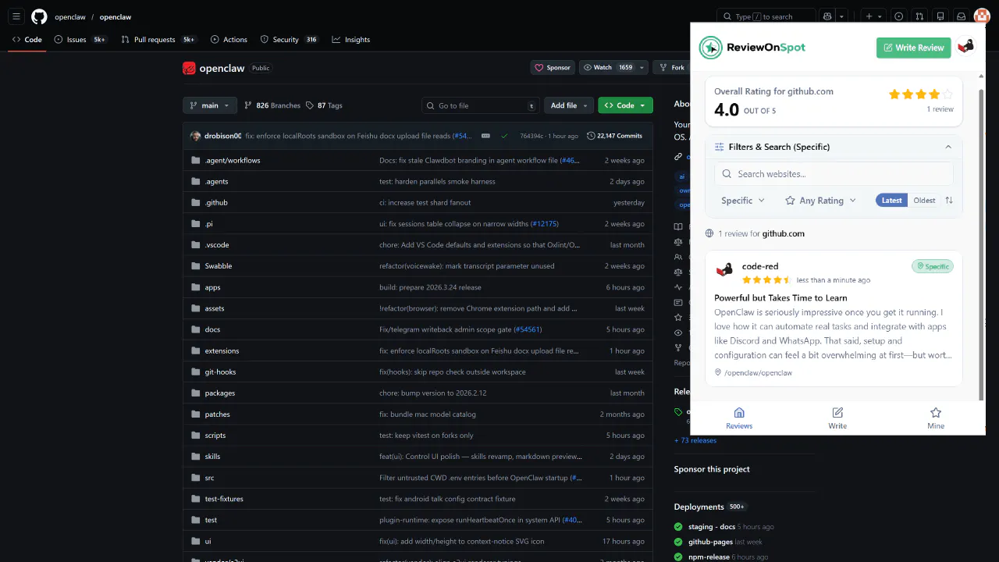Open the + 73 releases link
The height and width of the screenshot is (562, 999).
[695, 440]
